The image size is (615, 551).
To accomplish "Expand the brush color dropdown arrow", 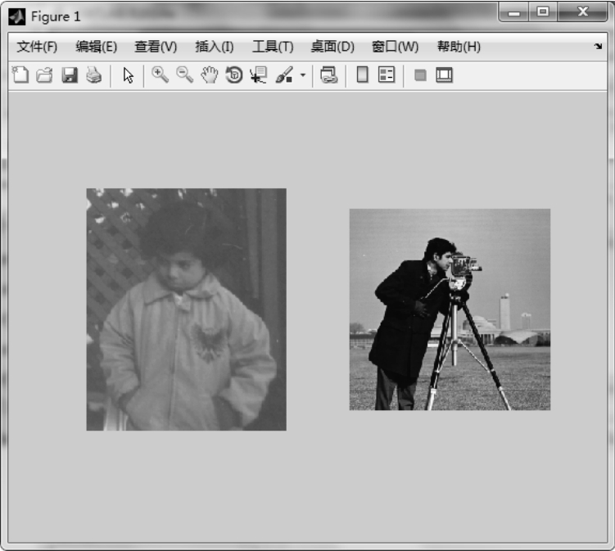I will 302,75.
